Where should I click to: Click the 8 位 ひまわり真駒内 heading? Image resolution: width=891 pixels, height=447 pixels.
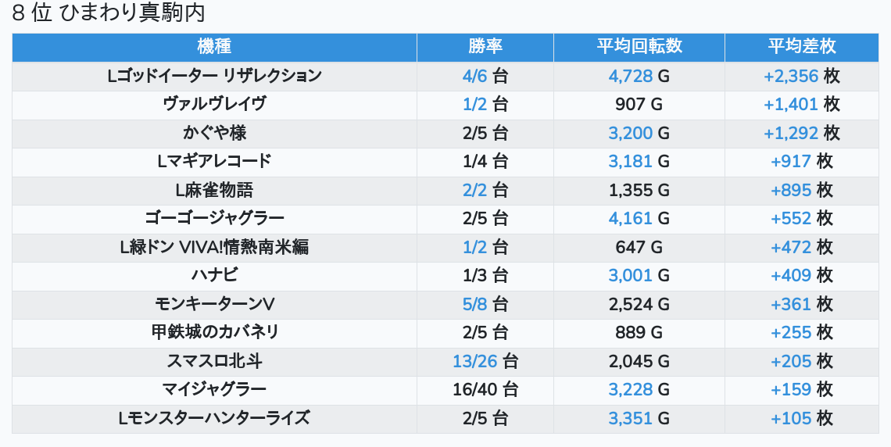pos(109,13)
